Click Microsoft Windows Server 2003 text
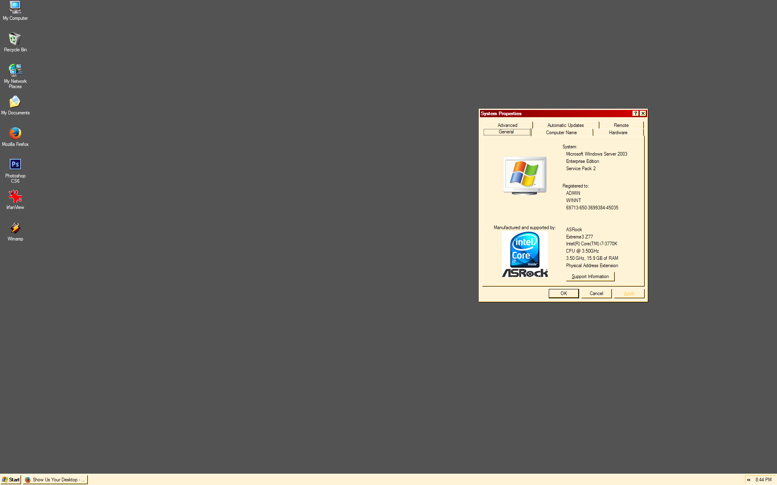The image size is (777, 485). [597, 154]
